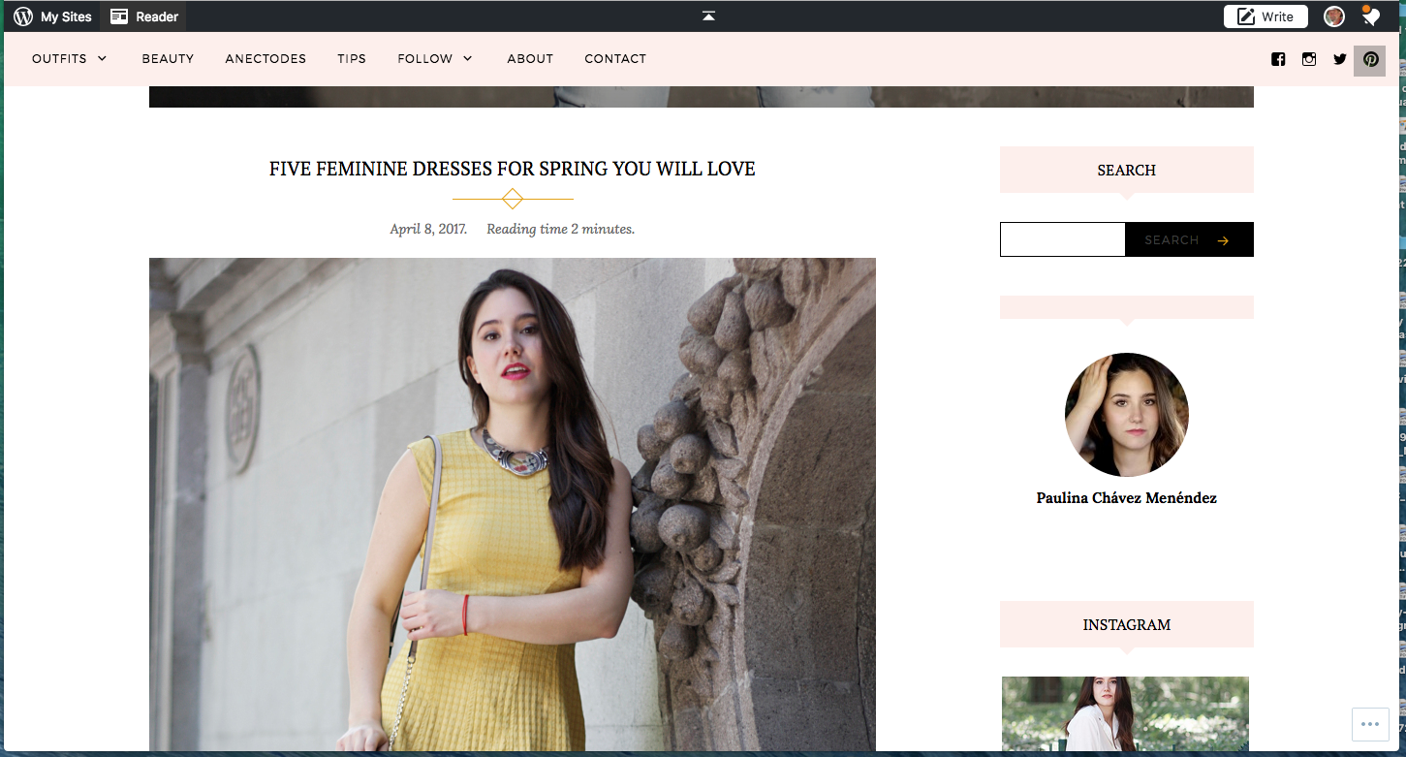Open the Anecdotes menu item
Viewport: 1406px width, 757px height.
[x=266, y=59]
